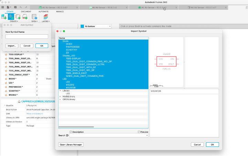248x156 pixels.
Task: Open the CREATE dropdown in toolbar
Action: (x=14, y=21)
